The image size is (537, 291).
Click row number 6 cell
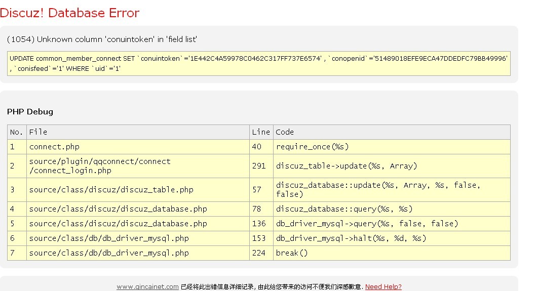tap(17, 238)
